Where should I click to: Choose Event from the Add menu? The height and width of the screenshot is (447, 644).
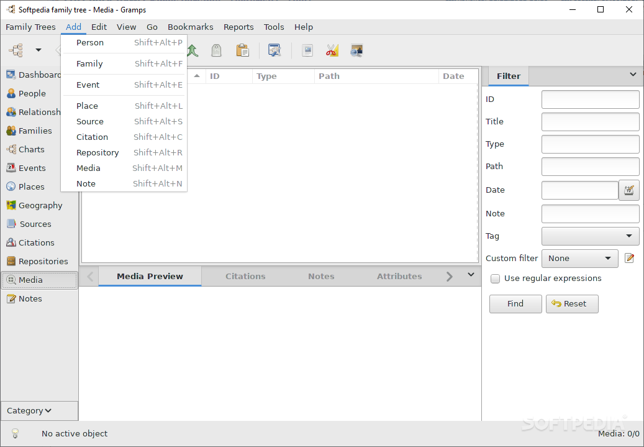[x=124, y=85]
